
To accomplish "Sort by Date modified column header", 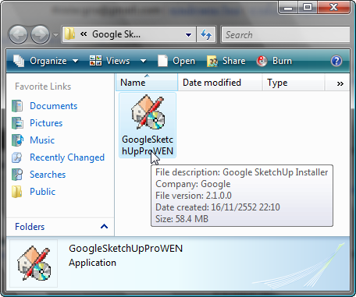I will [220, 83].
